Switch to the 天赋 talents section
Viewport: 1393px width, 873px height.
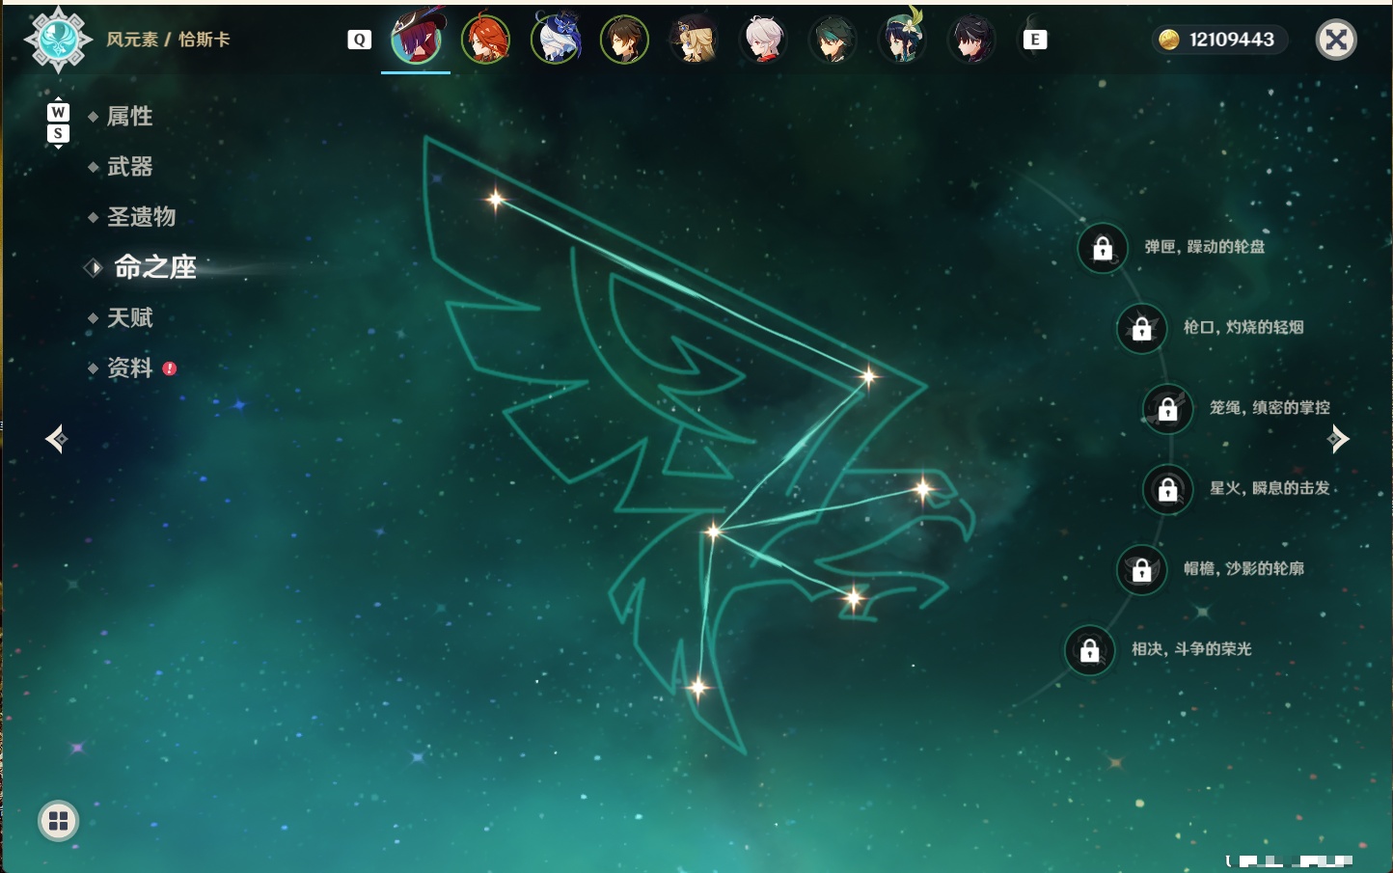tap(129, 317)
